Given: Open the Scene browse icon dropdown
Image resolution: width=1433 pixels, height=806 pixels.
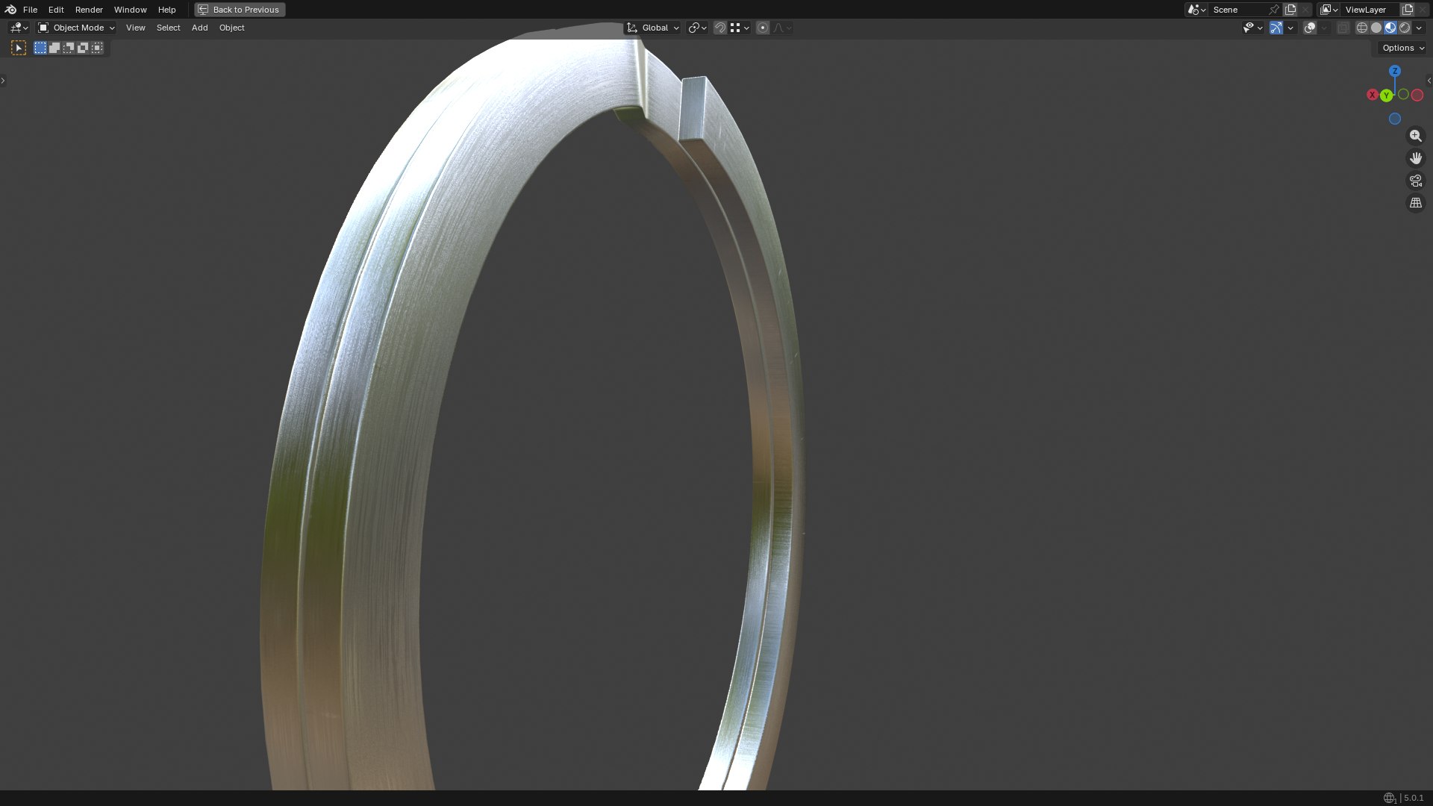Looking at the screenshot, I should point(1196,10).
